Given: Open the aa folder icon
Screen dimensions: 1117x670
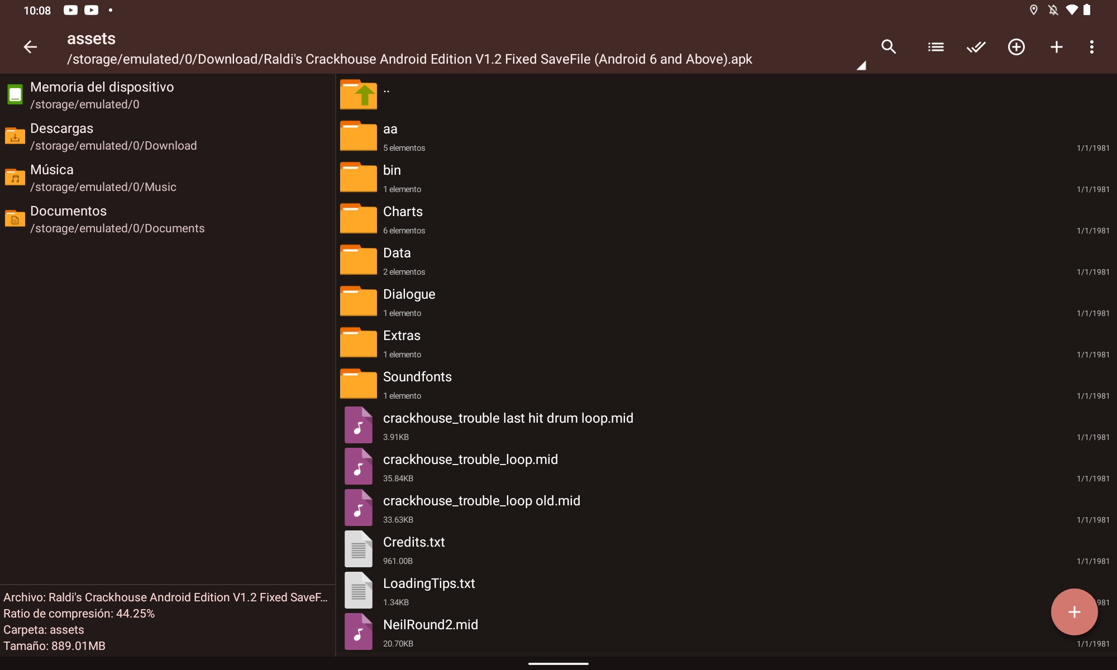Looking at the screenshot, I should click(359, 136).
